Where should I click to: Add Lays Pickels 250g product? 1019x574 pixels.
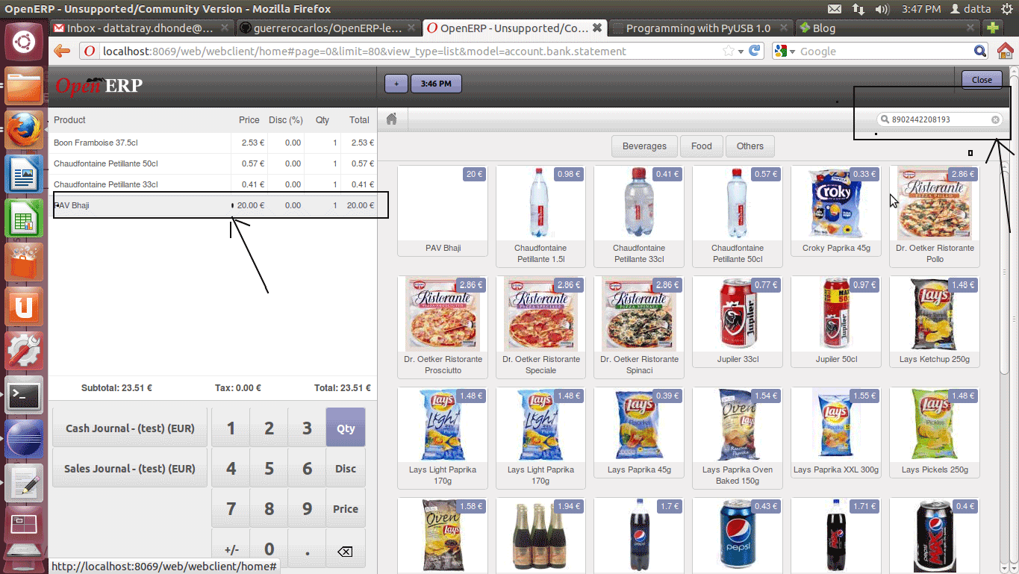click(935, 432)
